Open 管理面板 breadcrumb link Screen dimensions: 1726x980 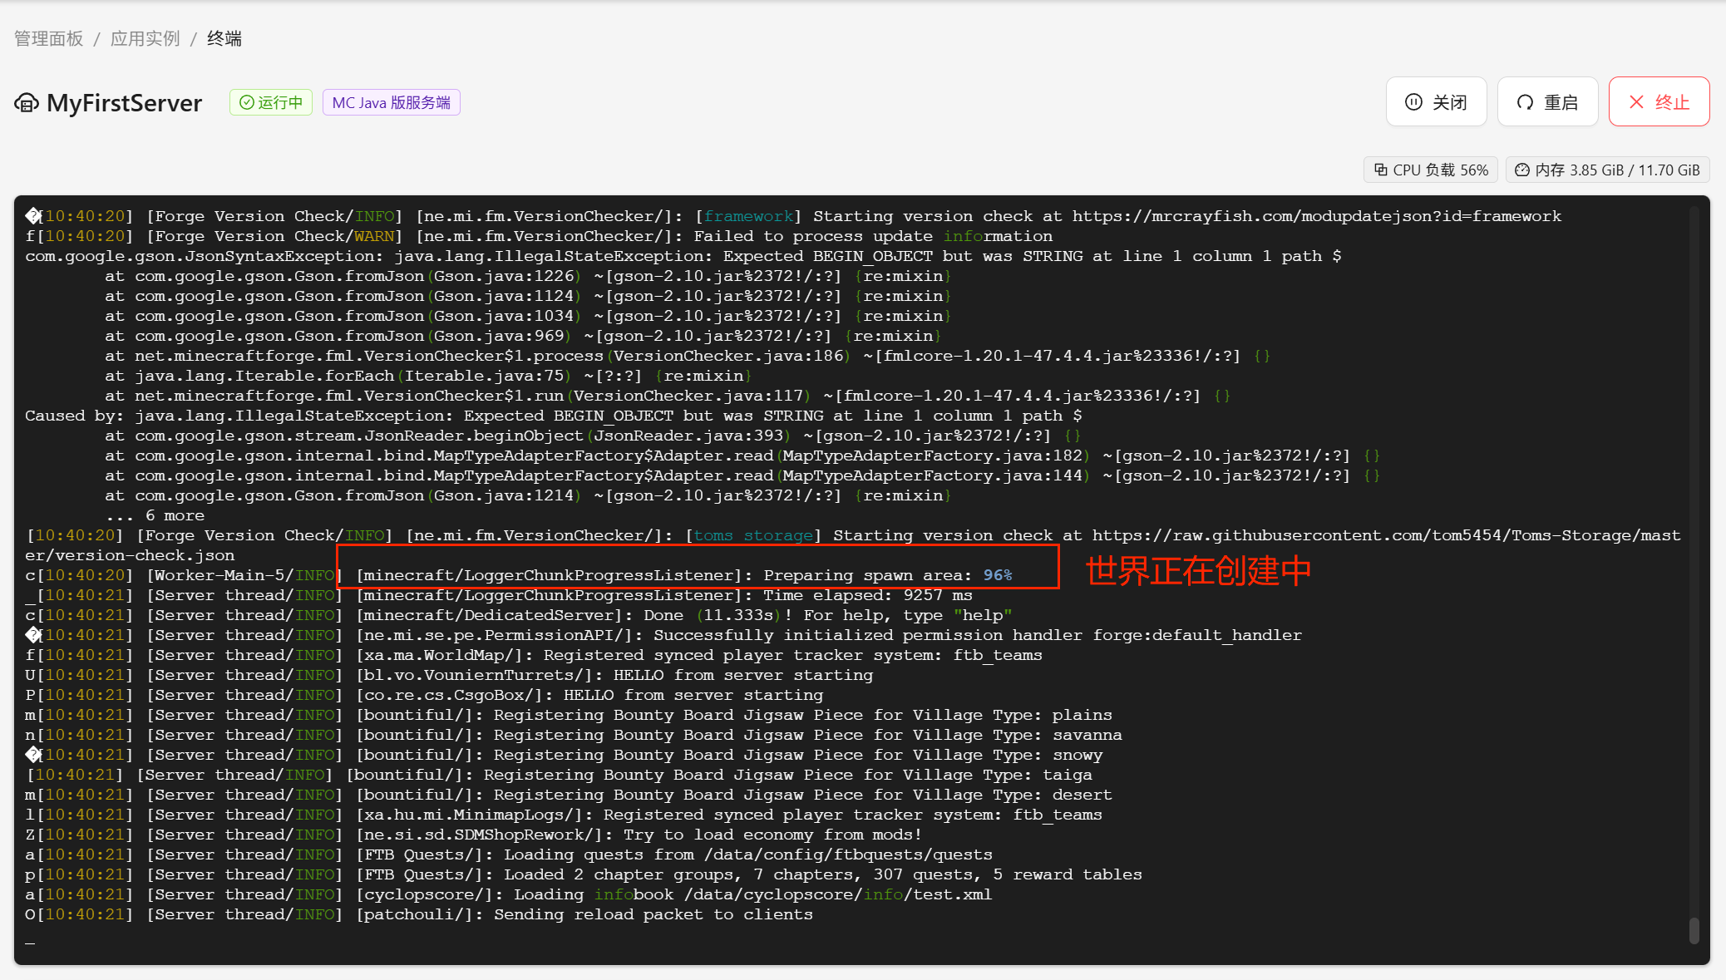(x=49, y=38)
